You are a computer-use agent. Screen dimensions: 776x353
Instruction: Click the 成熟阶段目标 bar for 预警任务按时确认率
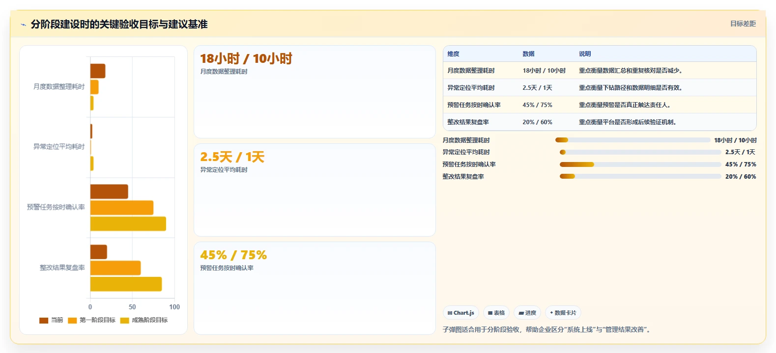pyautogui.click(x=128, y=224)
